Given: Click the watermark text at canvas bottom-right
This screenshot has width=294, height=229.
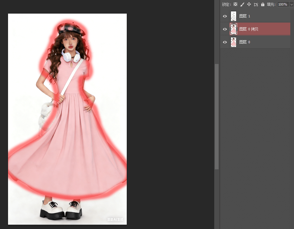Looking at the screenshot, I should 115,219.
